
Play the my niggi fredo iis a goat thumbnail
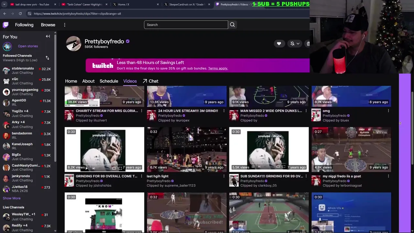tap(351, 150)
